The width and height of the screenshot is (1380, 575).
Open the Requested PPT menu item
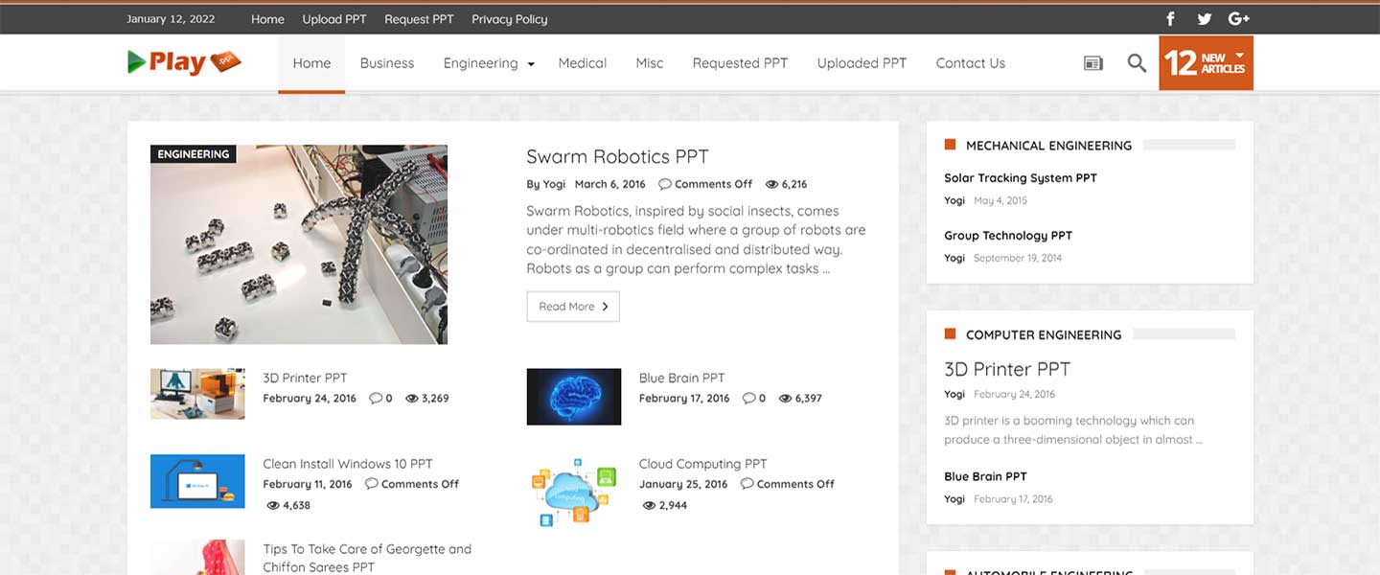click(x=740, y=63)
